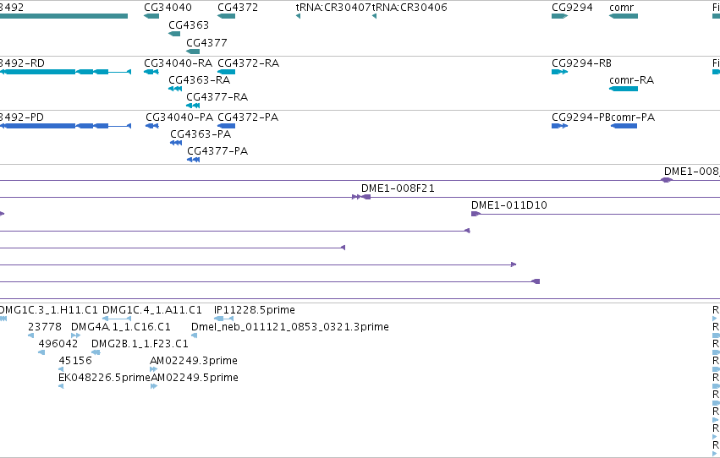This screenshot has height=458, width=720.
Task: Click the glyph below DME1-008F21 label
Action: click(x=361, y=197)
